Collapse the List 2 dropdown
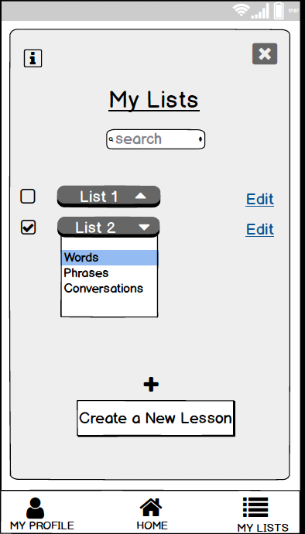The width and height of the screenshot is (305, 534). point(108,228)
